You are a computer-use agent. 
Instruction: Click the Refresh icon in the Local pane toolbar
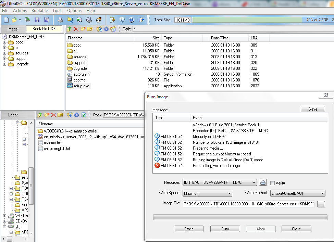pyautogui.click(x=84, y=115)
